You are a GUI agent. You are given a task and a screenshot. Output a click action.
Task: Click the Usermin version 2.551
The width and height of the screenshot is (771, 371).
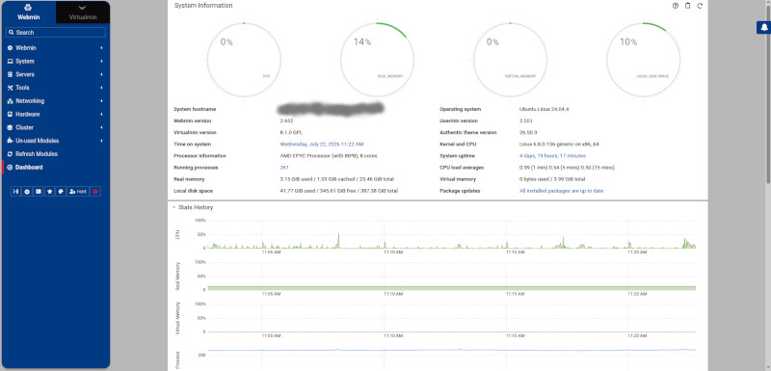point(526,120)
